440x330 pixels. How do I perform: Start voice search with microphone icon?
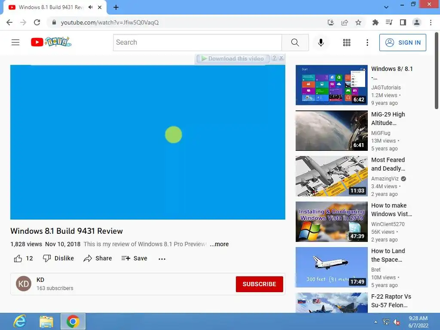pyautogui.click(x=321, y=43)
